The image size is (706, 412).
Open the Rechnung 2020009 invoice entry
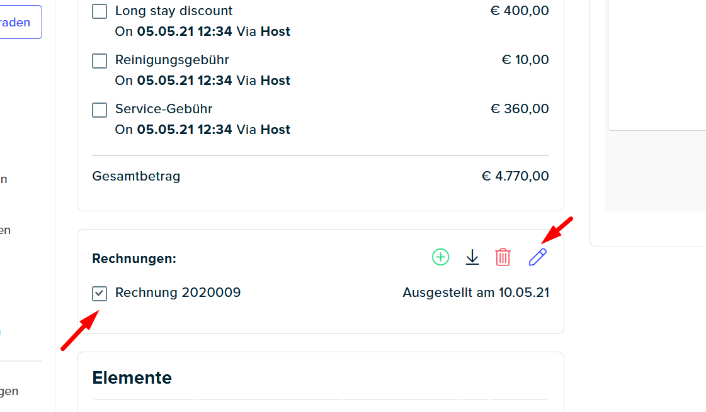coord(178,292)
